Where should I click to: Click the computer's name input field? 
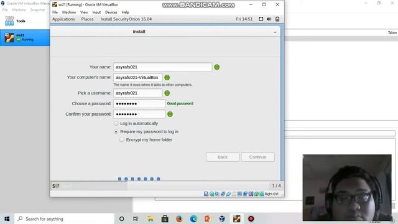(x=137, y=77)
